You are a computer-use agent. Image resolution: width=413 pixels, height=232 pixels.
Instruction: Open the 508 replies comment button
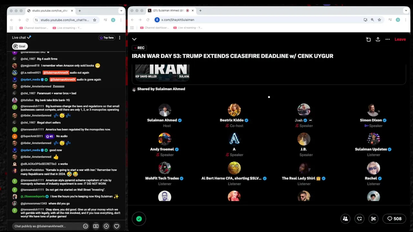click(x=394, y=219)
